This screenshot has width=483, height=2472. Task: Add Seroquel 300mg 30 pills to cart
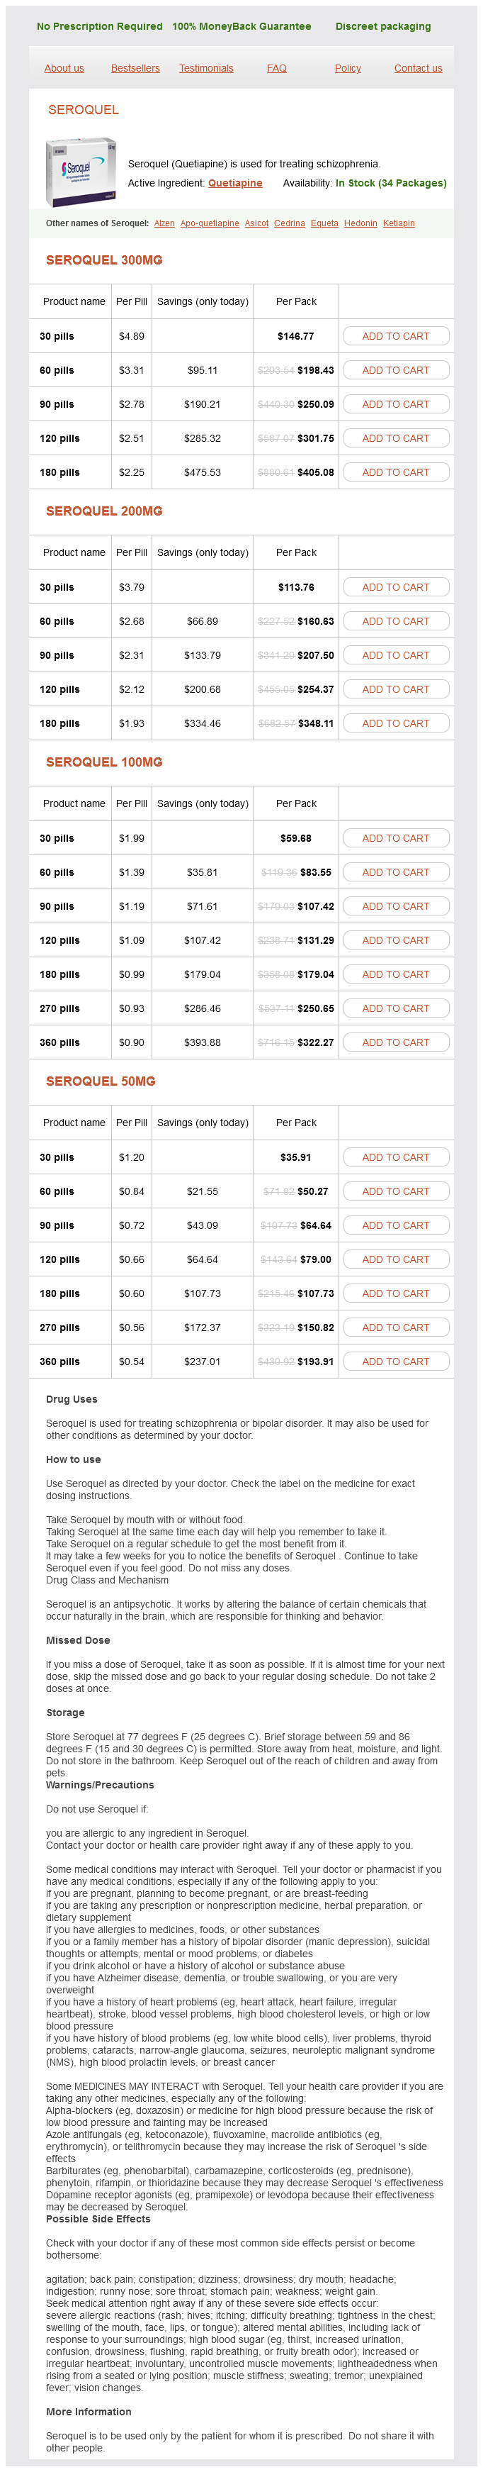396,337
